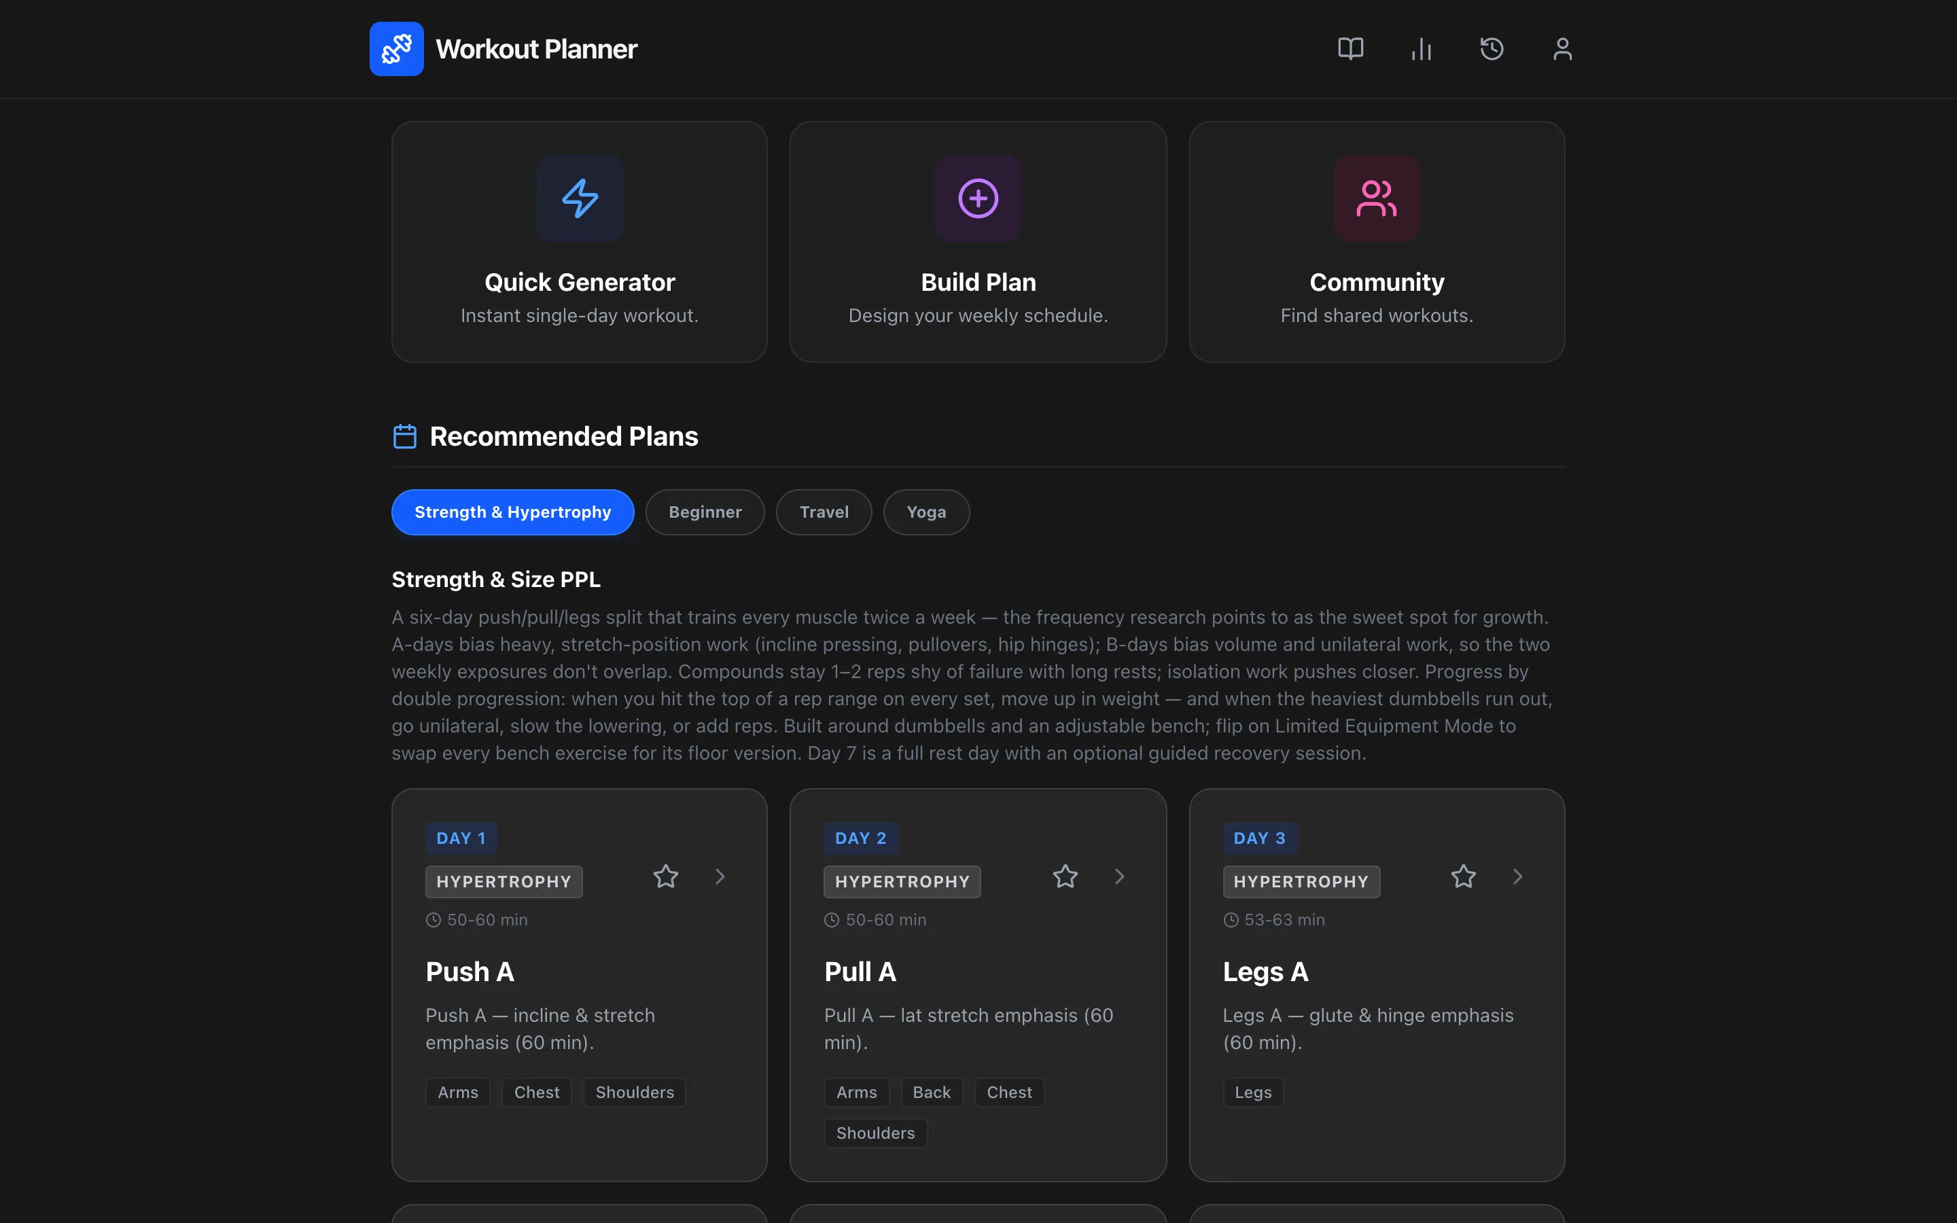This screenshot has height=1223, width=1957.
Task: Click the HYPERTROPHY label on Legs A card
Action: [x=1301, y=882]
